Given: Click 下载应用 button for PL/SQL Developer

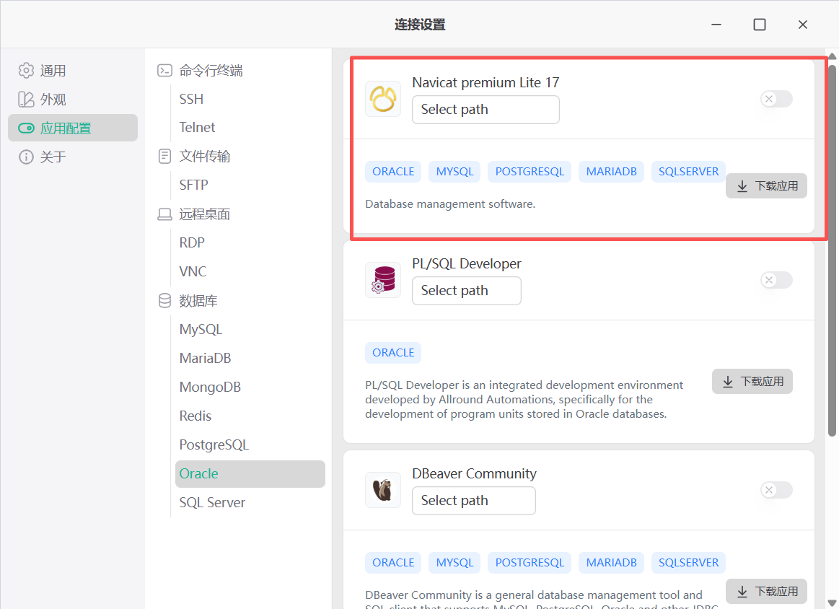Looking at the screenshot, I should click(752, 382).
